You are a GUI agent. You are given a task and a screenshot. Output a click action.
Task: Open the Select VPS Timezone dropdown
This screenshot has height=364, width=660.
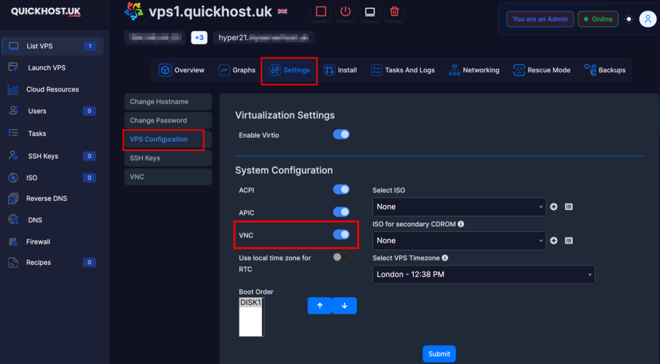pos(483,274)
